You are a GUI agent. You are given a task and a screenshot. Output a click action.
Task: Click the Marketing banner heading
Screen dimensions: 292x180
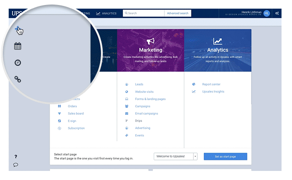[x=151, y=50]
